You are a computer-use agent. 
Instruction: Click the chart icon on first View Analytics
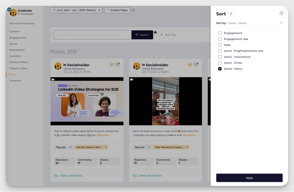click(x=56, y=176)
